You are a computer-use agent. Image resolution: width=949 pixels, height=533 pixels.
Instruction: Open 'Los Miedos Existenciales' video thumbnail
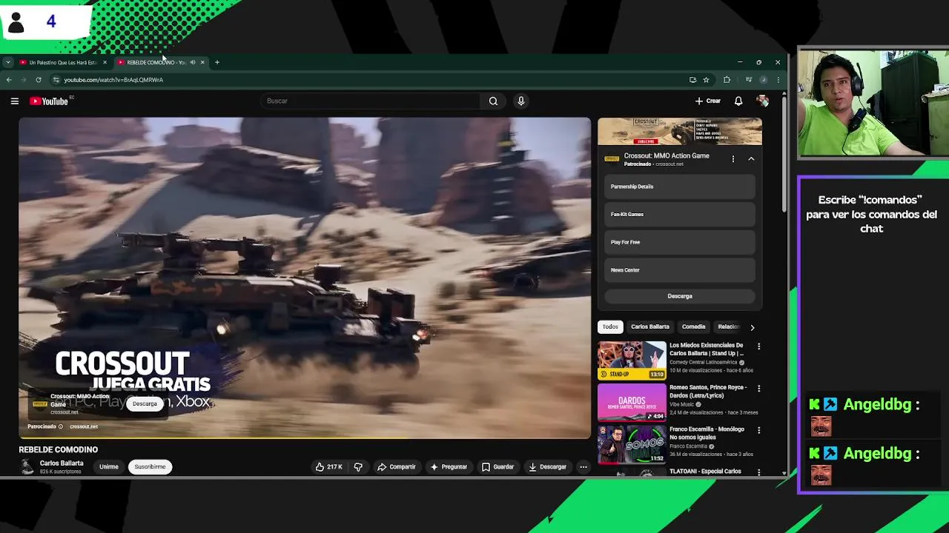pyautogui.click(x=632, y=360)
